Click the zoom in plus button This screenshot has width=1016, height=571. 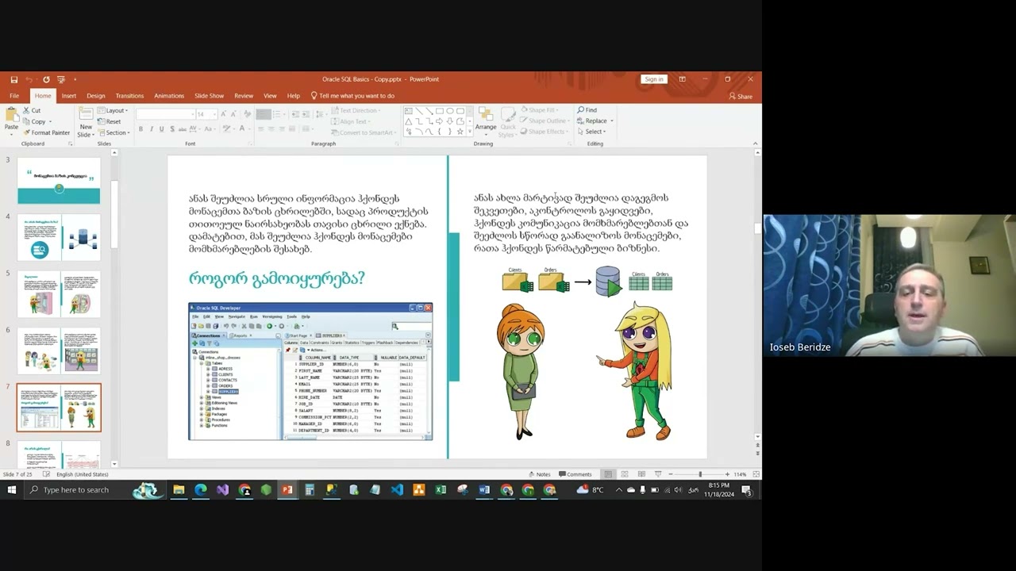point(727,474)
